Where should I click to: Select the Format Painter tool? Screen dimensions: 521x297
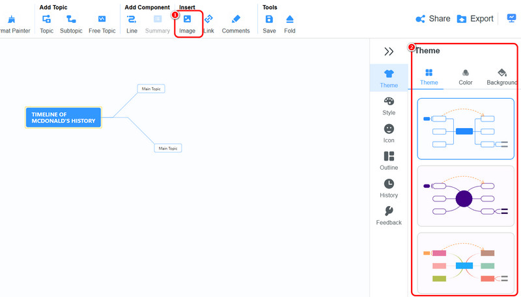tap(13, 25)
